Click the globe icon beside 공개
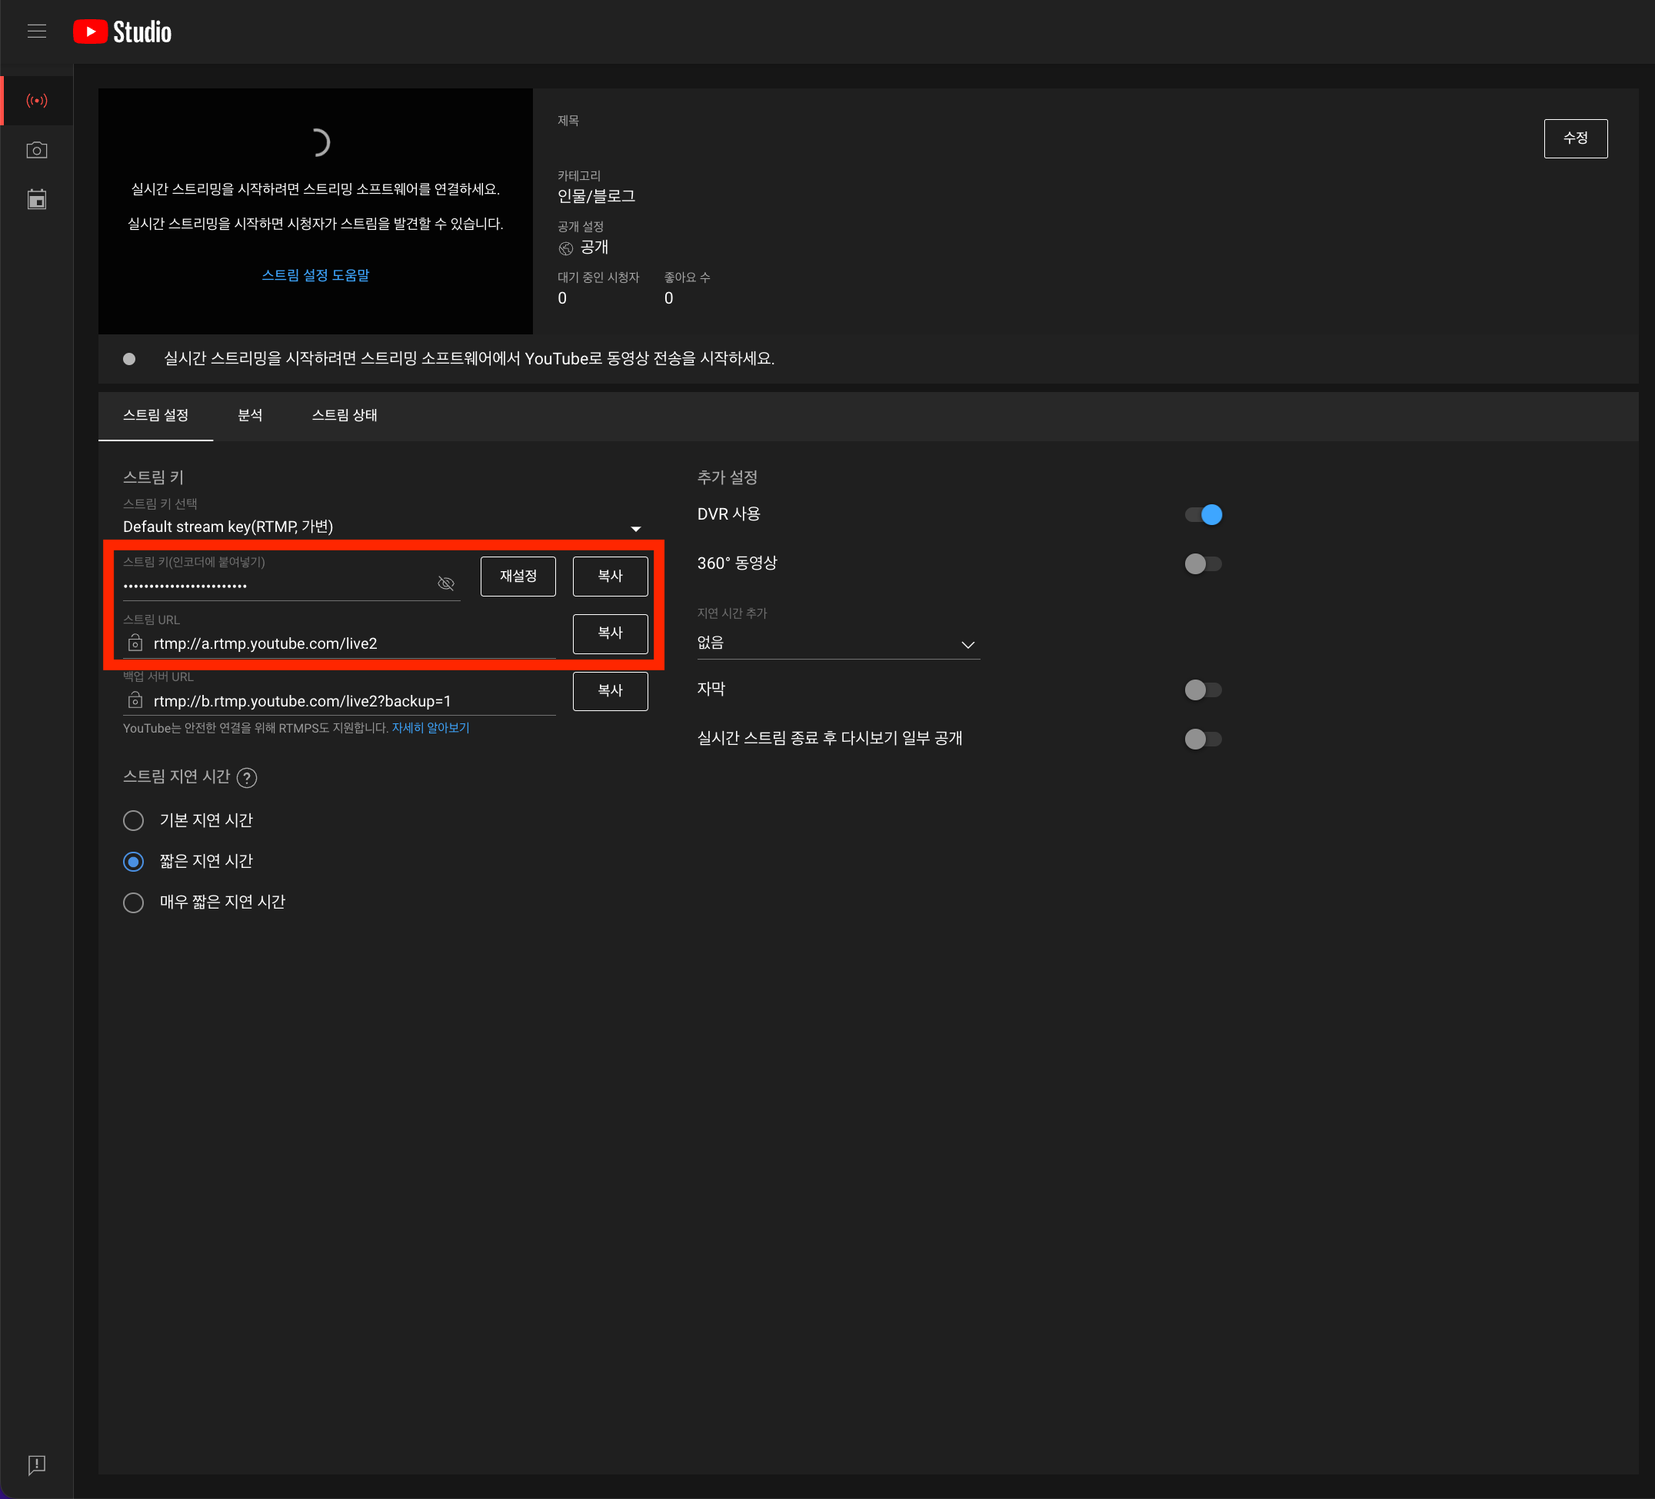This screenshot has height=1499, width=1655. [x=565, y=248]
